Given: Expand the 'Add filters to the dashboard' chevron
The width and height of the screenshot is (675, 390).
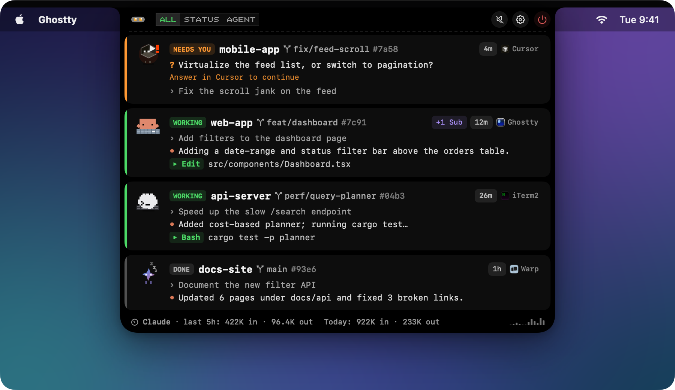Looking at the screenshot, I should click(x=172, y=138).
